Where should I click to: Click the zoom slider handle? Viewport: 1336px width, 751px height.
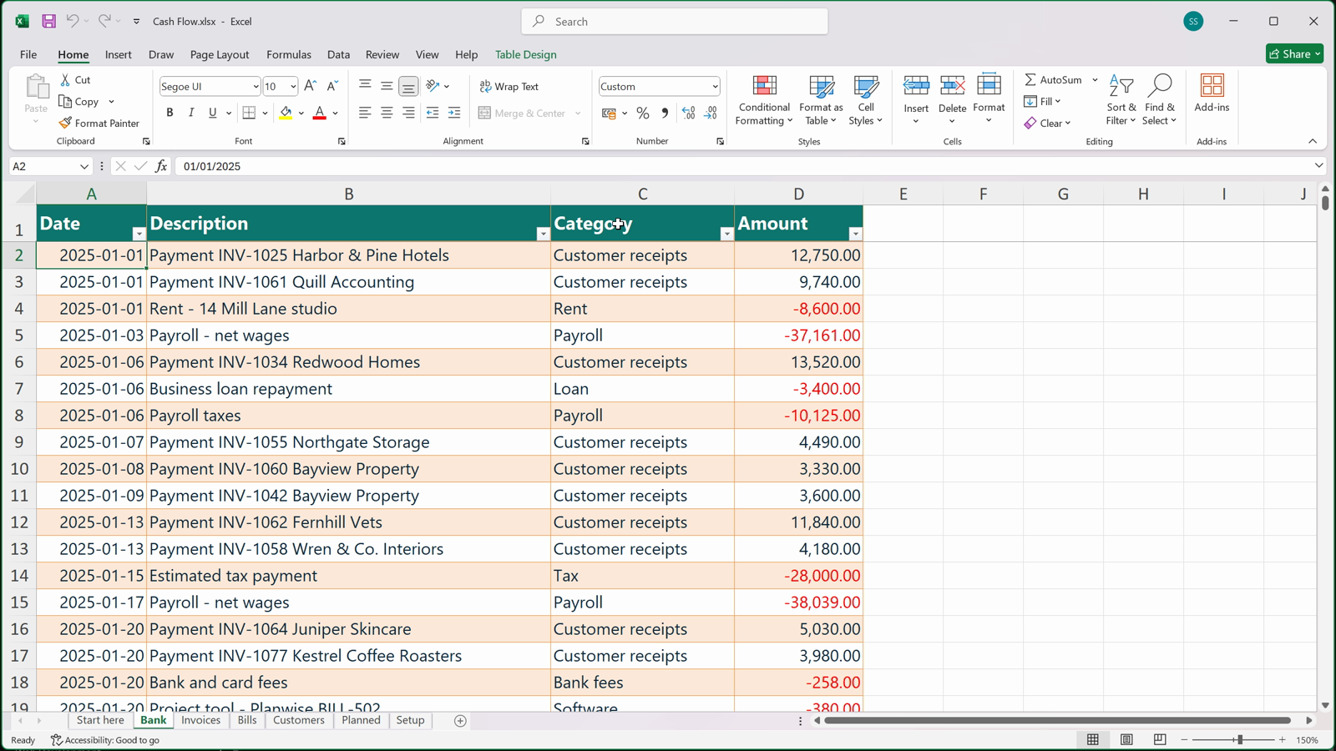click(1240, 739)
